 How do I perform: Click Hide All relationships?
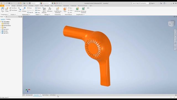[30, 12]
